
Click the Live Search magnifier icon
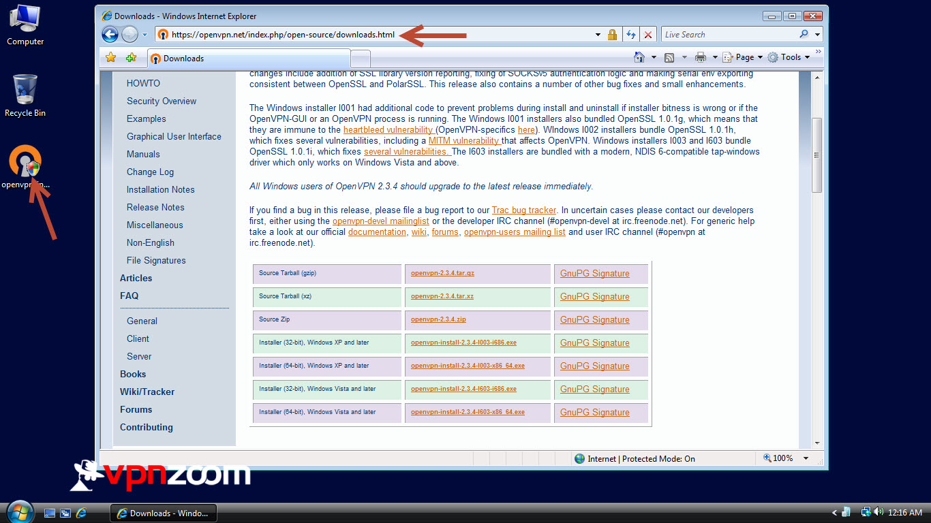(x=804, y=35)
